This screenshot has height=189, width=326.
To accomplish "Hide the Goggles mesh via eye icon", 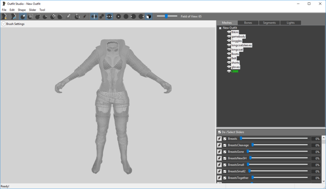I will 229,41.
